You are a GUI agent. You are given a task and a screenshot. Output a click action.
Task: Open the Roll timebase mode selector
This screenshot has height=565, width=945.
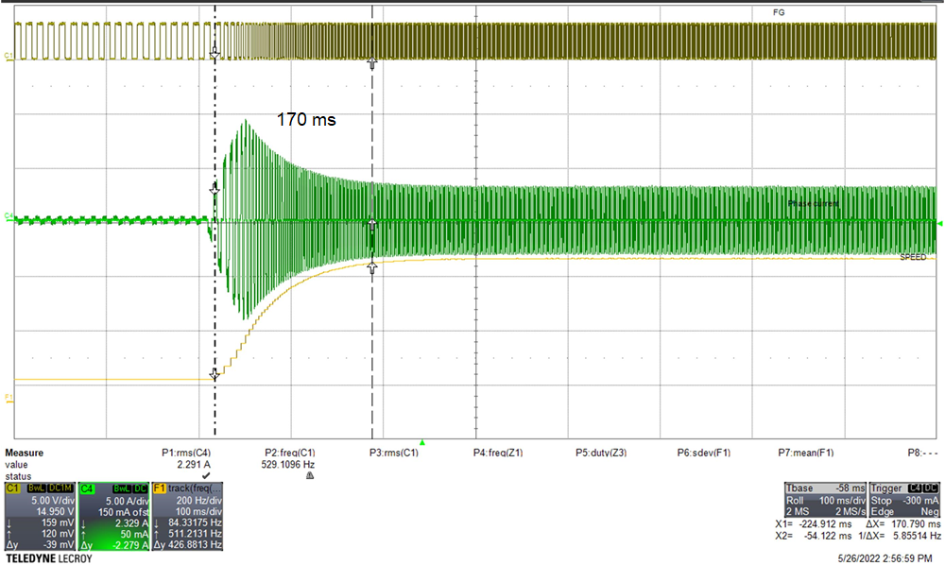[795, 501]
